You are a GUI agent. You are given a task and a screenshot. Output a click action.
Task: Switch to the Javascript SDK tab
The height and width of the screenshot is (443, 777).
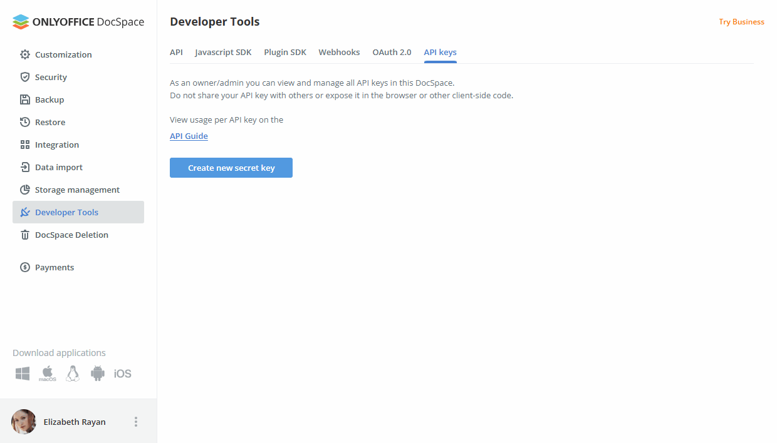[223, 52]
